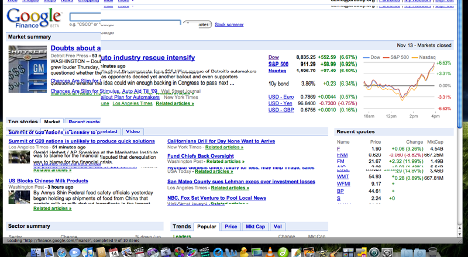Open VLC traffic cone icon
Image resolution: width=468 pixels, height=257 pixels.
pos(270,252)
